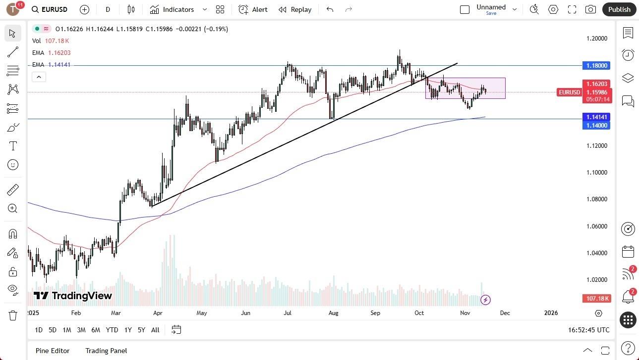The image size is (639, 360).
Task: Click the trash icon to remove drawings
Action: coord(13,315)
